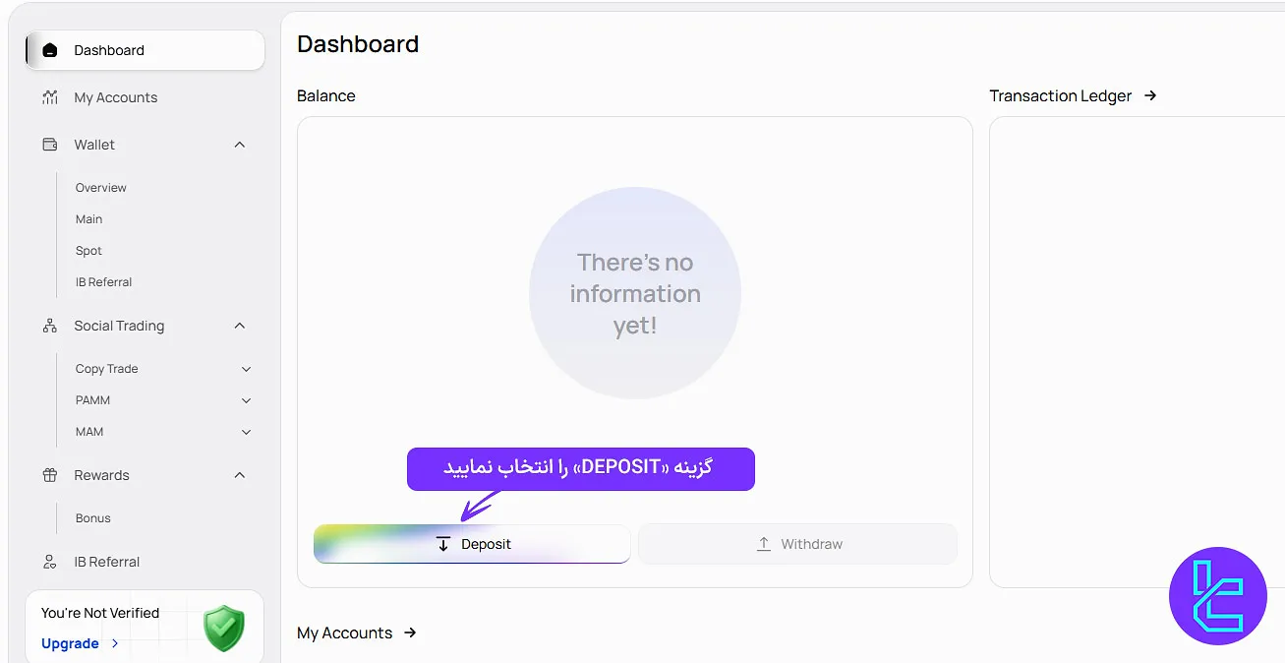The image size is (1285, 663).
Task: Click the My Accounts chart icon
Action: (49, 97)
